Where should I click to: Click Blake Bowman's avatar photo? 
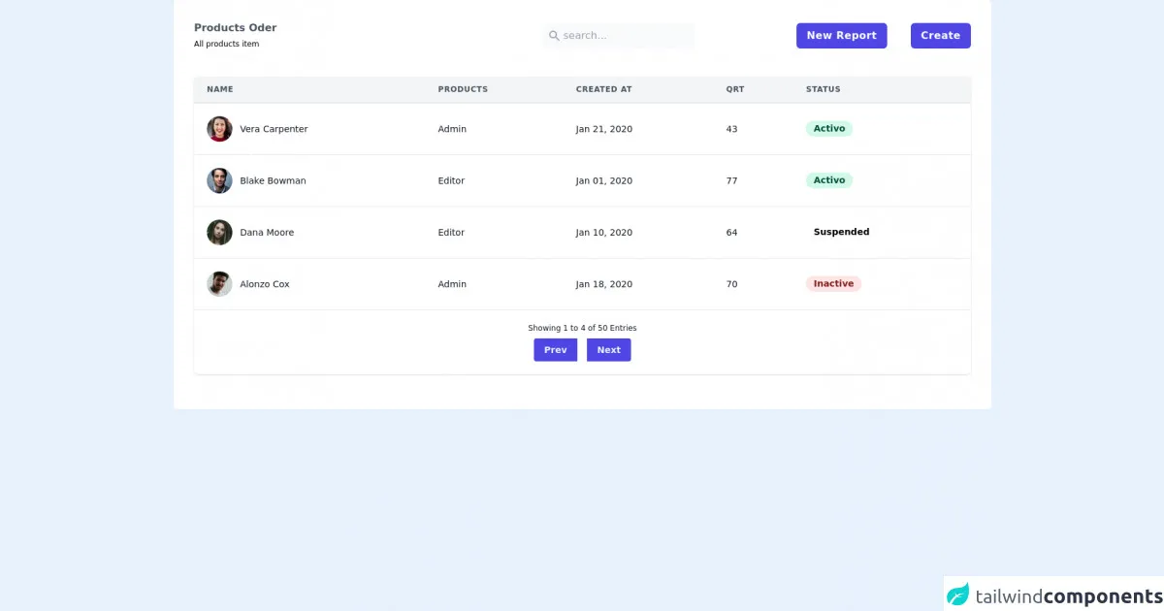219,180
